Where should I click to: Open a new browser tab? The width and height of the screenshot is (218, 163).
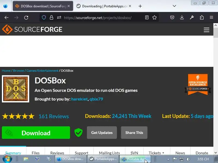coord(140,6)
